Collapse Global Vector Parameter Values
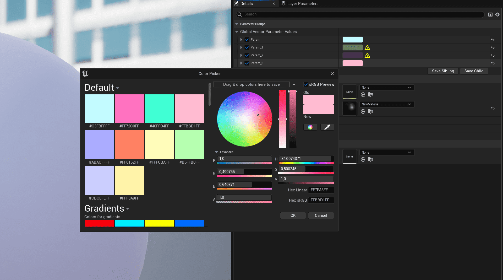 tap(237, 32)
